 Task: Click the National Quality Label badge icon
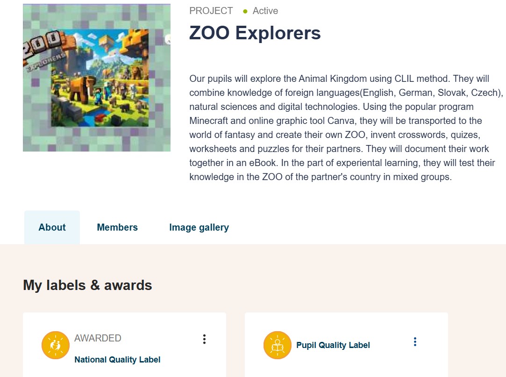(56, 345)
